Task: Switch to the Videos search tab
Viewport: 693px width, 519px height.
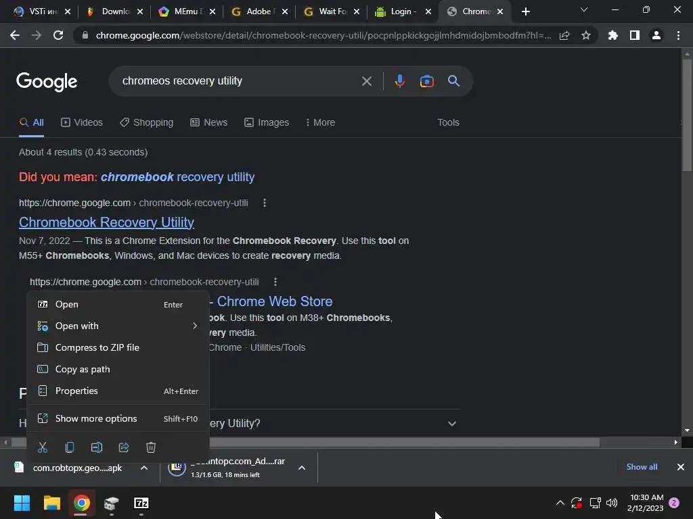Action: 82,123
